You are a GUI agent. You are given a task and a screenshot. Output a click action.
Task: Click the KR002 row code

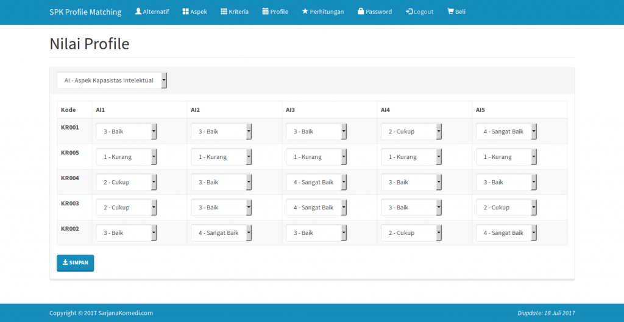tap(70, 229)
